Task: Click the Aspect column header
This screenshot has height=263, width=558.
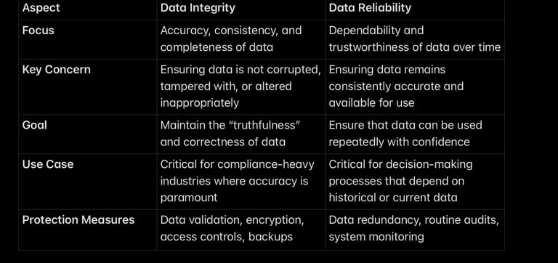Action: (x=41, y=8)
